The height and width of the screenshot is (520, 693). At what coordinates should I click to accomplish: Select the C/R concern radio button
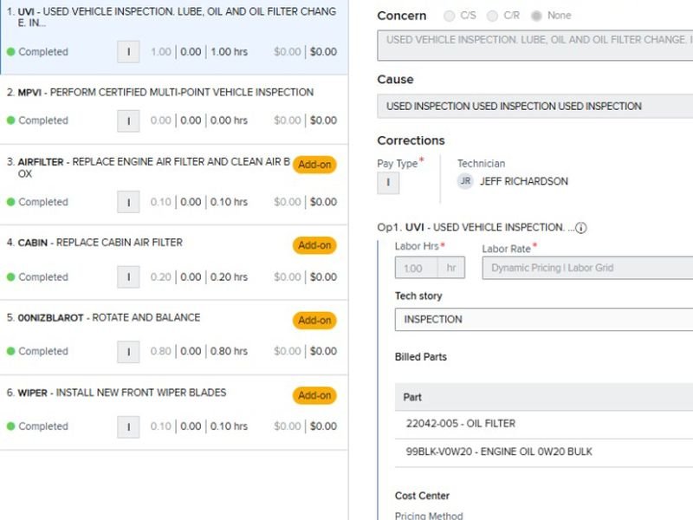pos(492,16)
